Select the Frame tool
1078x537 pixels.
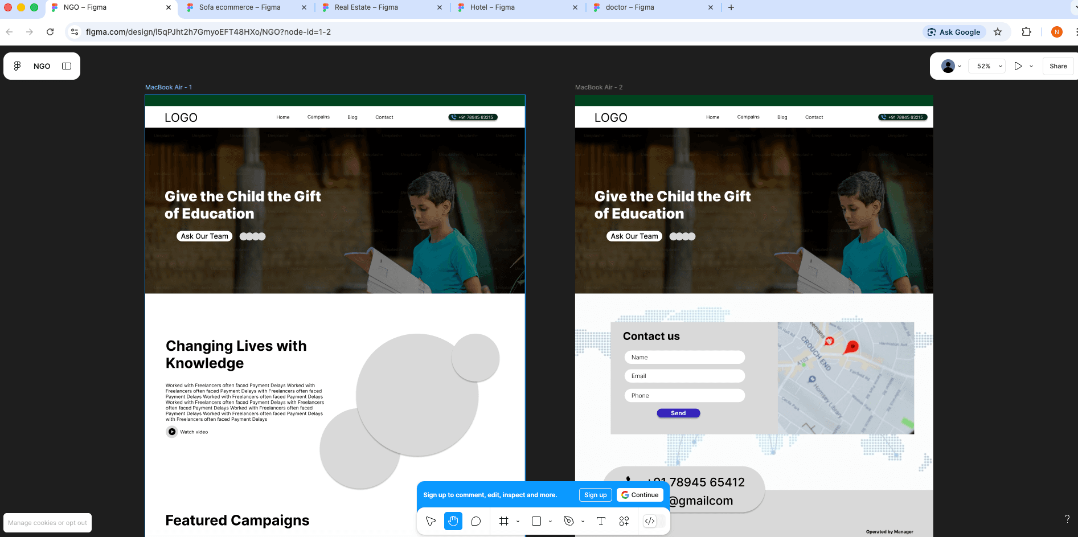pos(503,521)
